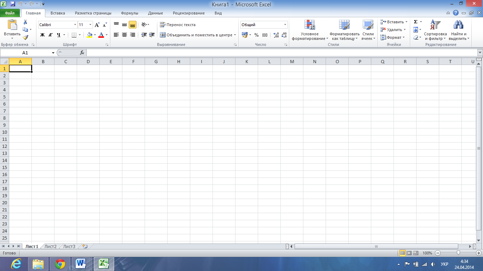Viewport: 483px width, 271px height.
Task: Click the Copy icon in clipboard group
Action: (25, 30)
